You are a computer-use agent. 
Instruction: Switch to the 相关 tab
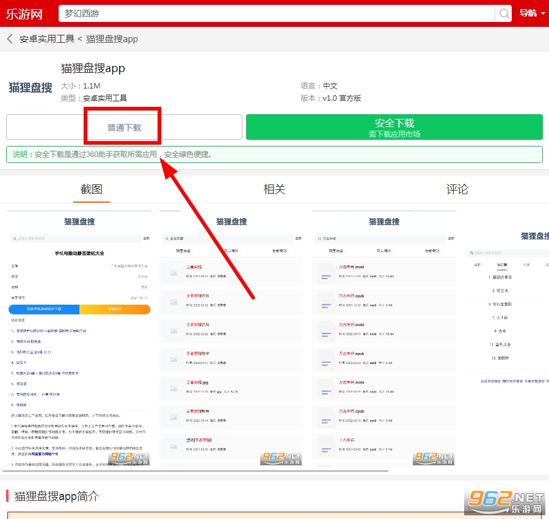pos(274,189)
